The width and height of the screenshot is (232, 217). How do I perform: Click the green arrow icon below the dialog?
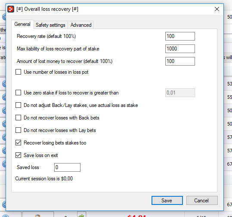pyautogui.click(x=81, y=215)
